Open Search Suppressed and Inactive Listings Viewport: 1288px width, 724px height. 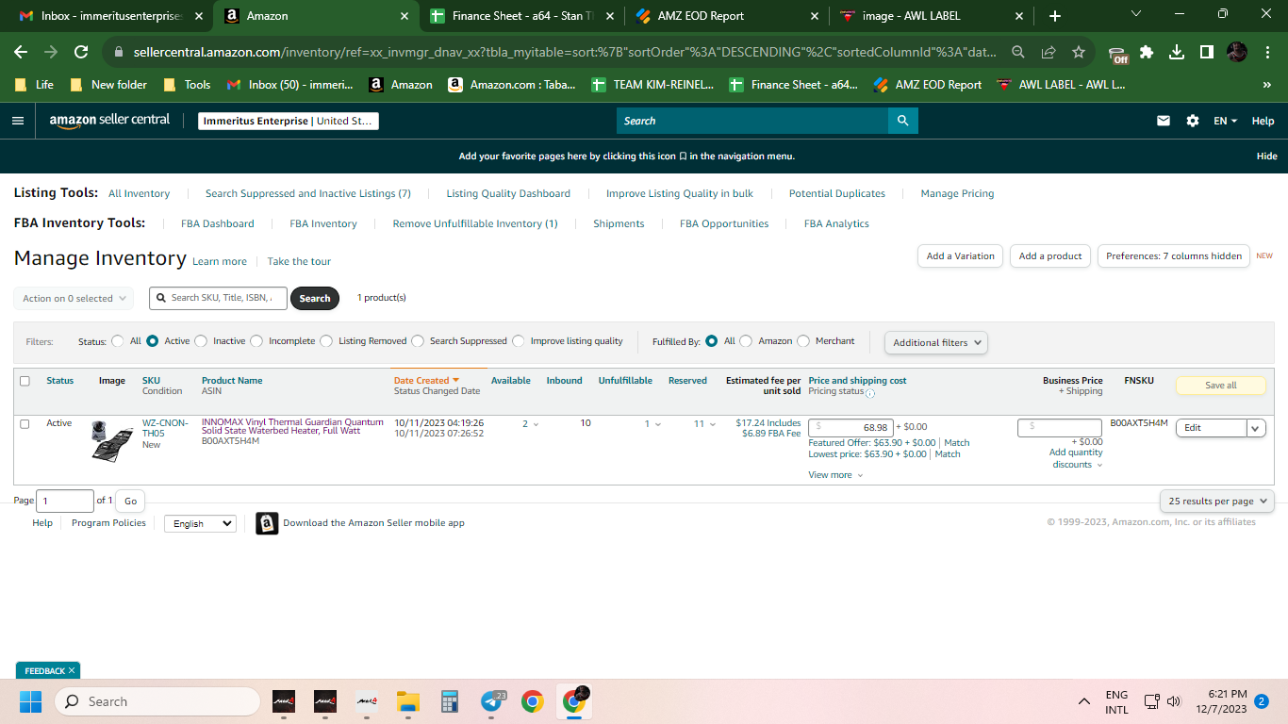coord(308,193)
